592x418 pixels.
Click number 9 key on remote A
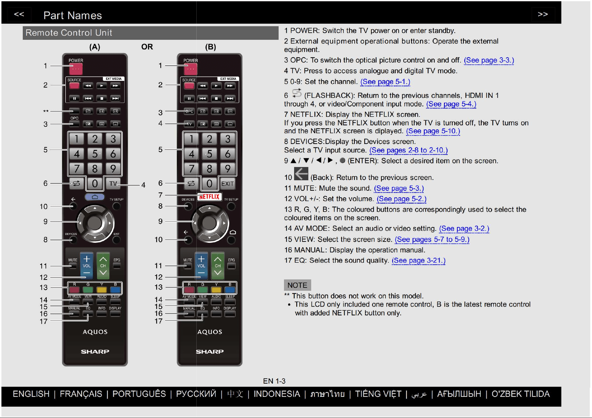[x=113, y=169]
